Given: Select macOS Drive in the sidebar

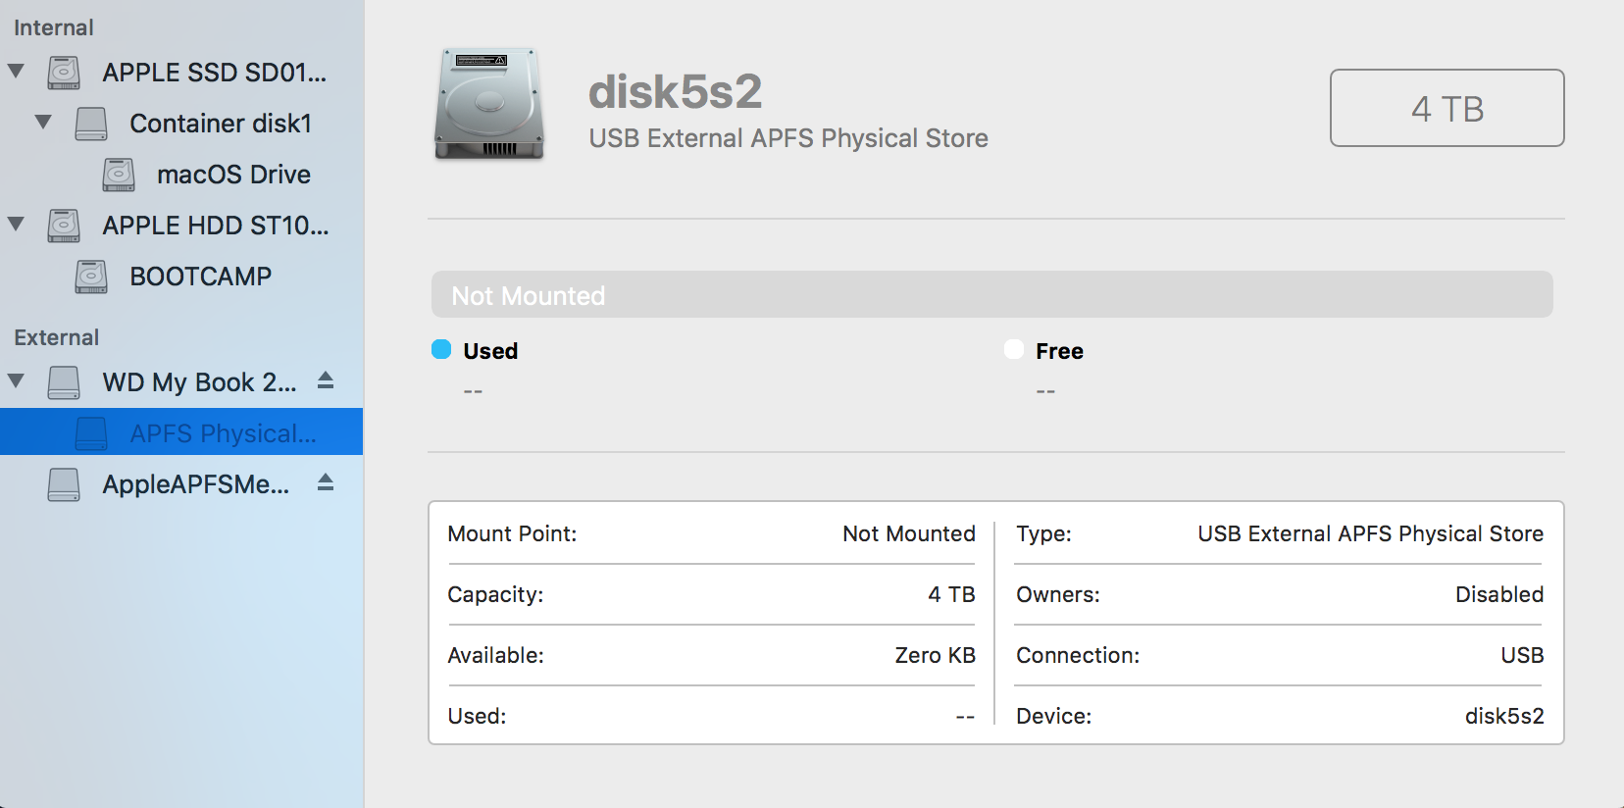Looking at the screenshot, I should click(233, 175).
